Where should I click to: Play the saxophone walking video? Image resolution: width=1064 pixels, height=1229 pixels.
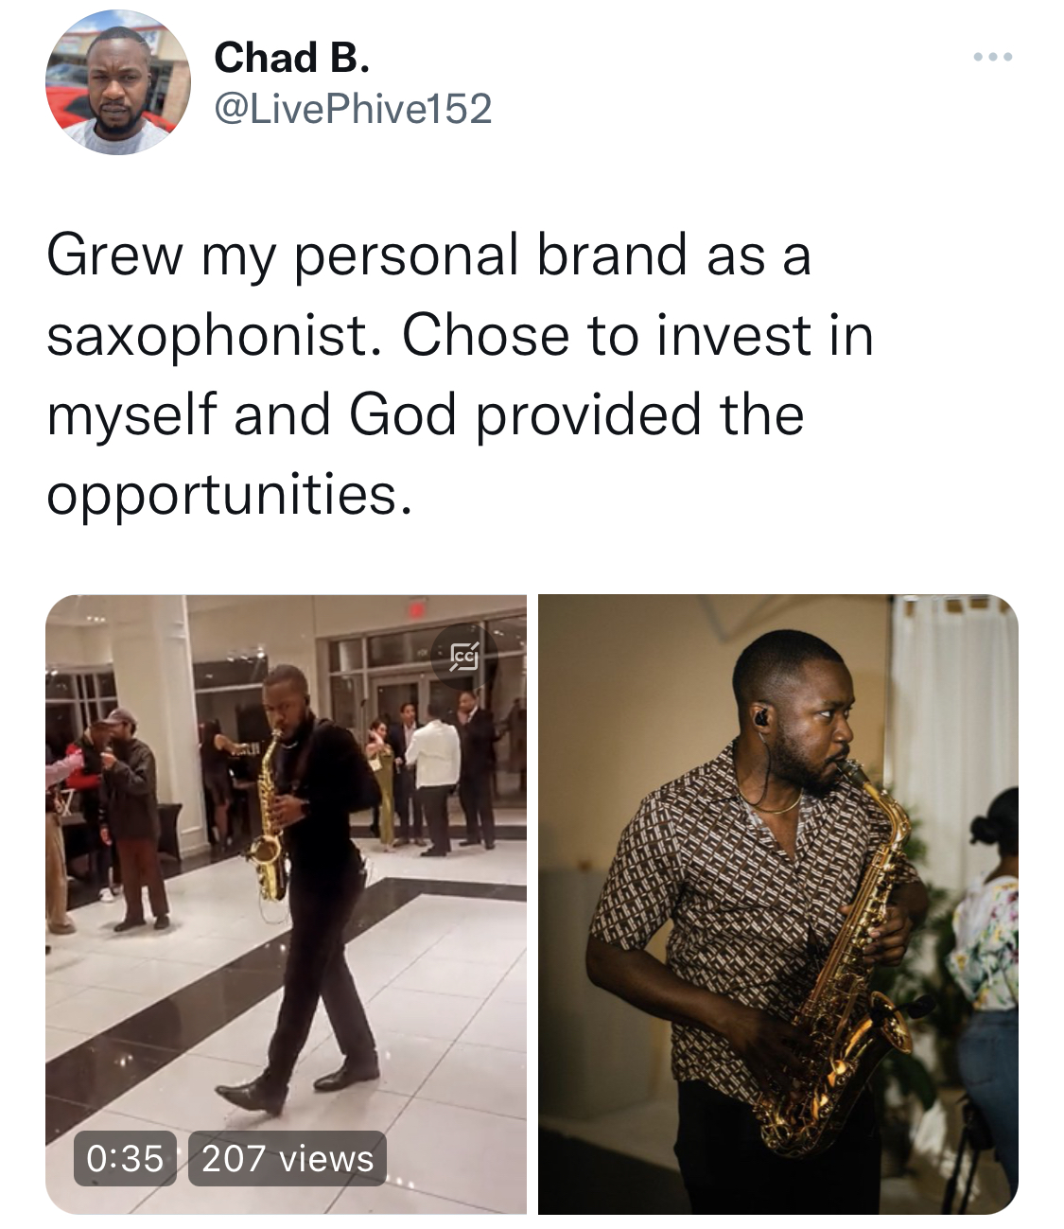[286, 904]
